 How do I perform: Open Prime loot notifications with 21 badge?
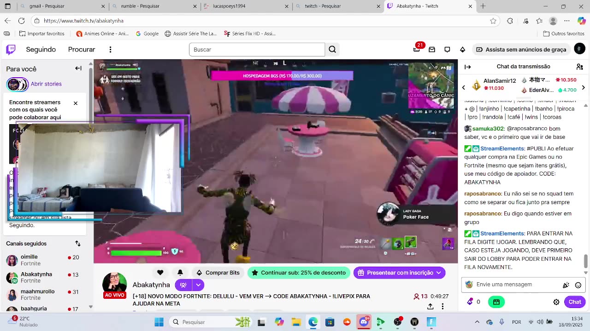[x=417, y=49]
